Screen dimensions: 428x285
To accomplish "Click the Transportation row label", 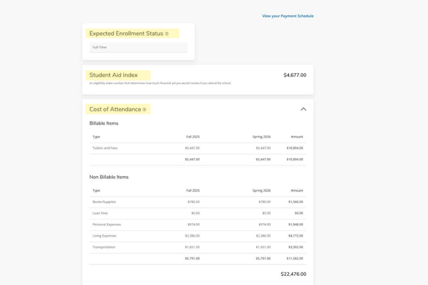I will [103, 247].
